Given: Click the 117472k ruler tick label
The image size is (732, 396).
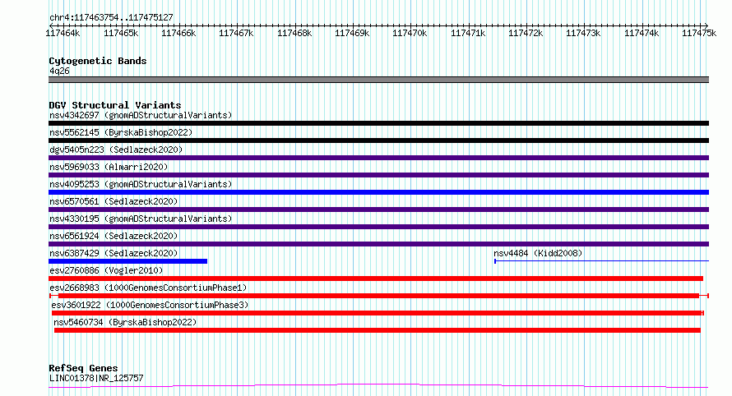Looking at the screenshot, I should click(x=526, y=33).
